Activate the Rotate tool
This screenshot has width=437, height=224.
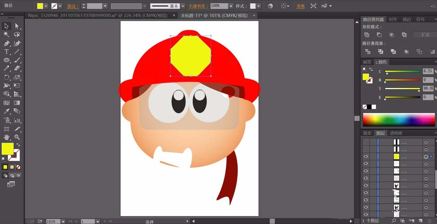[x=7, y=77]
